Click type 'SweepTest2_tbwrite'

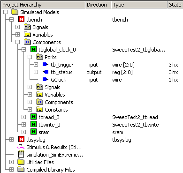[136, 125]
